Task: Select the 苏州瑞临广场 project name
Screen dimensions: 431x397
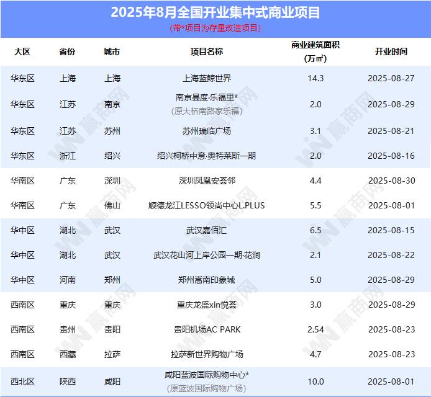Action: click(206, 131)
